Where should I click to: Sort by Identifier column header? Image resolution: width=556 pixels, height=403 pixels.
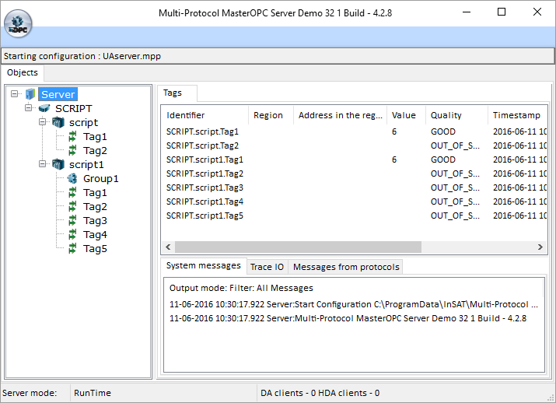[x=205, y=115]
